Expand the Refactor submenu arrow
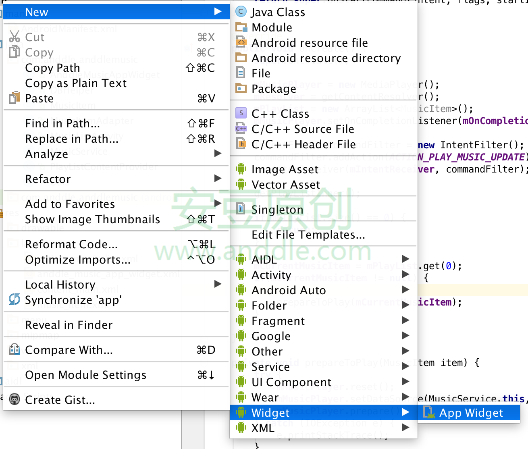The height and width of the screenshot is (449, 528). tap(218, 178)
